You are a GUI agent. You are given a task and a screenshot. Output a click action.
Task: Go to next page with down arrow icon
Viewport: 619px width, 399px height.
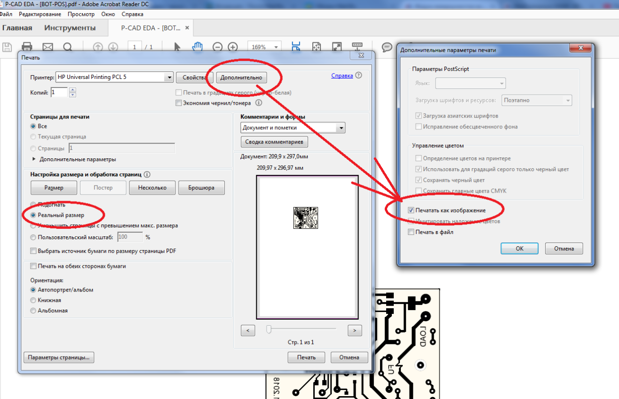113,47
